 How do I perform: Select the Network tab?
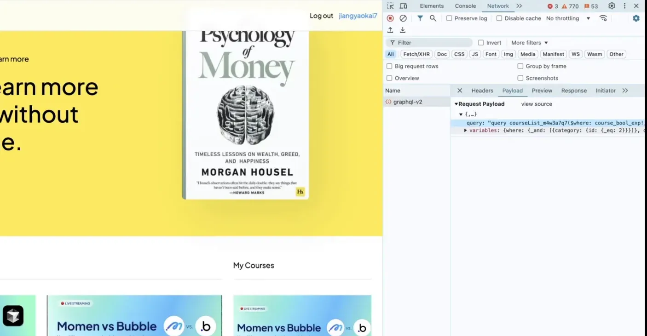click(x=498, y=6)
